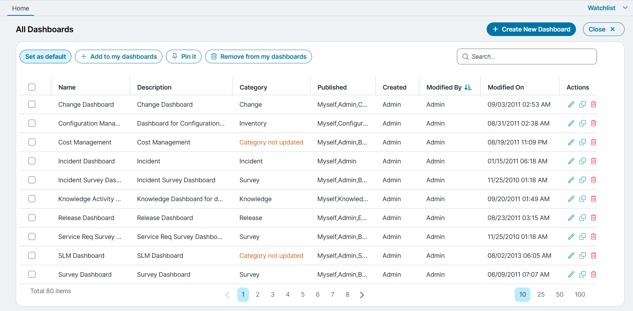Duplicate the SLM Dashboard via copy icon

point(583,256)
